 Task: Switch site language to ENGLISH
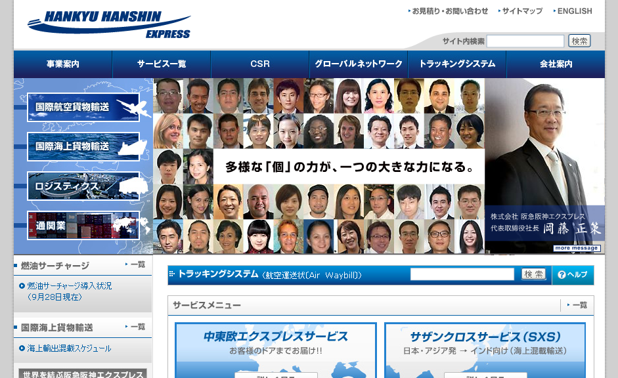[x=574, y=11]
